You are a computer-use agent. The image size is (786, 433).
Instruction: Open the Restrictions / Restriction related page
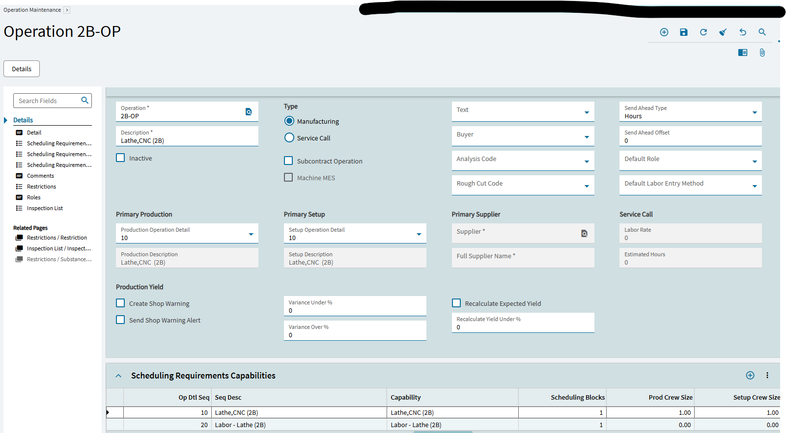57,238
